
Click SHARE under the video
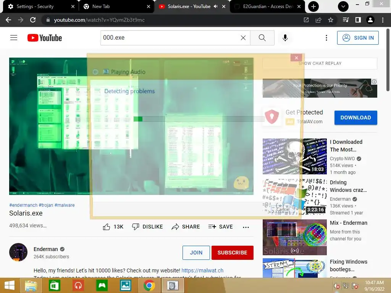click(186, 227)
